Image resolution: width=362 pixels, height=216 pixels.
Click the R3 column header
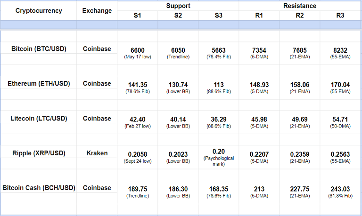(x=340, y=15)
